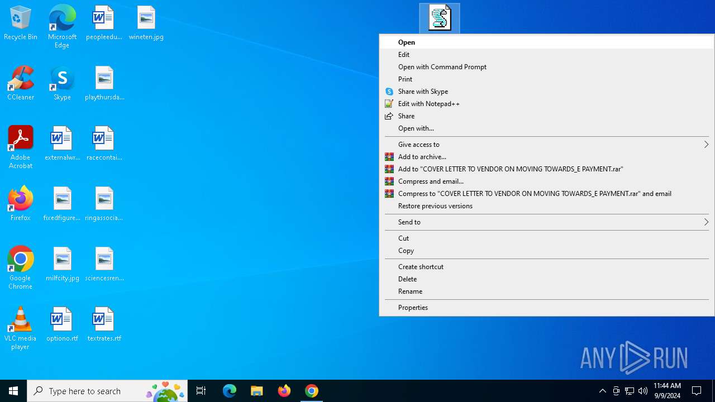Select the fixedfigure image file icon

click(62, 204)
